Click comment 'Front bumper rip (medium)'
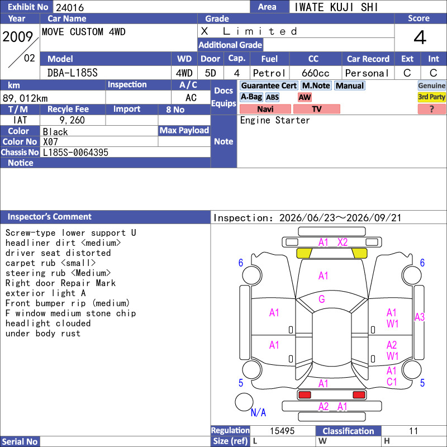The image size is (447, 447). [x=67, y=303]
